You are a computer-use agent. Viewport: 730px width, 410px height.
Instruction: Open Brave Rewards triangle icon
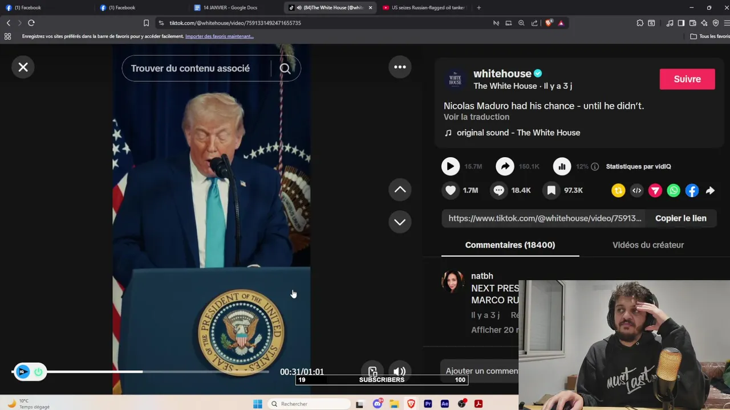[x=561, y=23]
